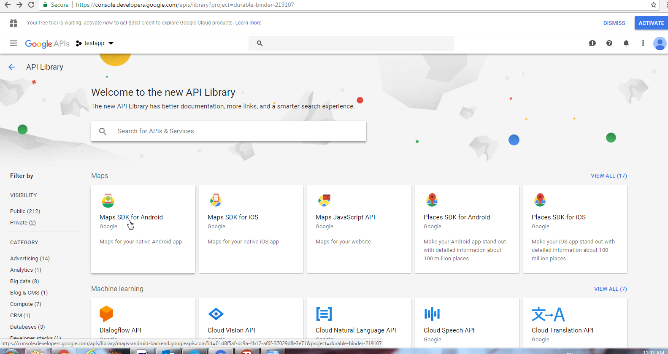The height and width of the screenshot is (354, 668).
Task: Open Dialogflow API card title
Action: tap(120, 330)
